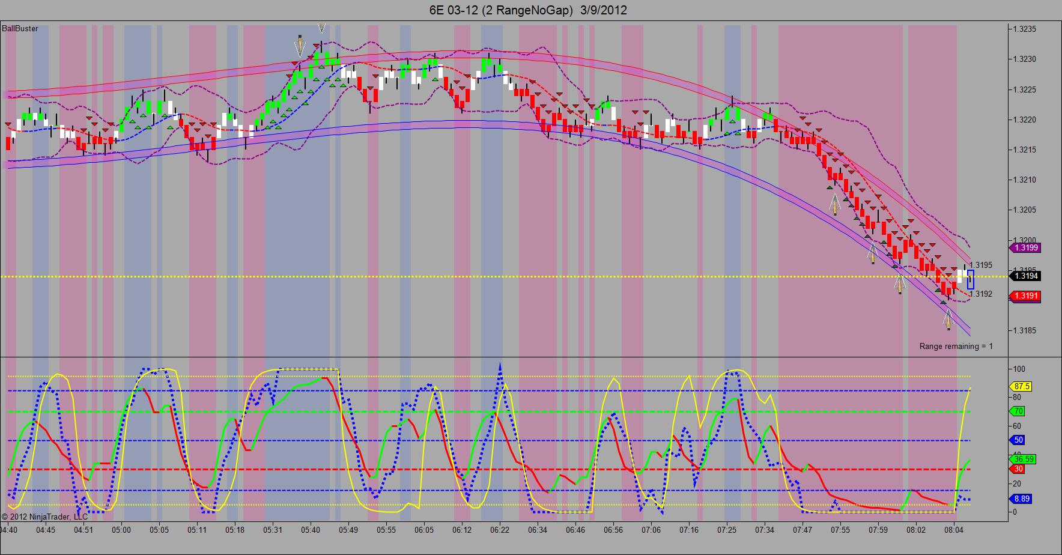This screenshot has width=1062, height=555.
Task: Click the 1.3225 price axis label
Action: pyautogui.click(x=1025, y=89)
